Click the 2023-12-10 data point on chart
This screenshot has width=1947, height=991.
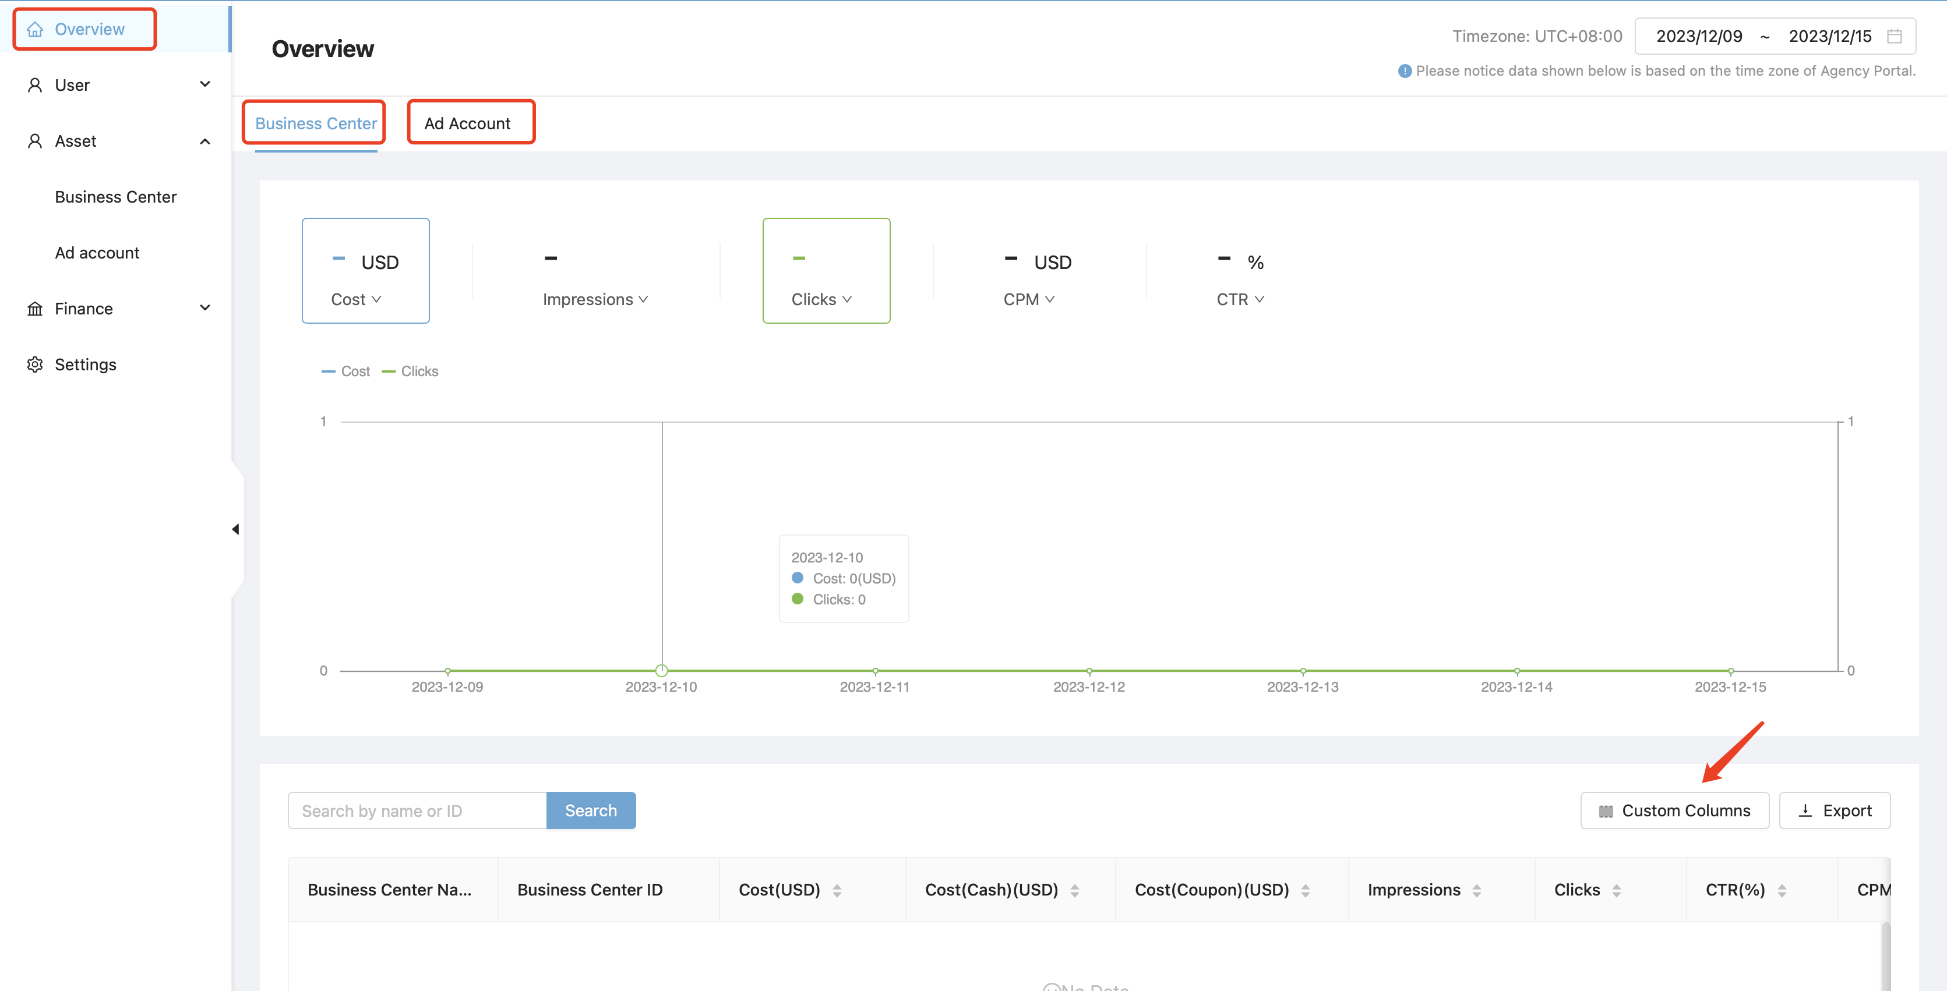click(x=661, y=671)
